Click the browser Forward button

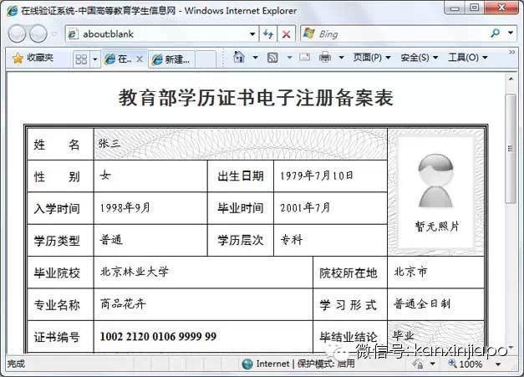click(x=38, y=34)
